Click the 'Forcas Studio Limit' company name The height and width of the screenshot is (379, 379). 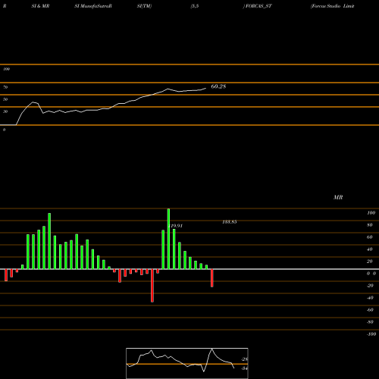point(332,6)
